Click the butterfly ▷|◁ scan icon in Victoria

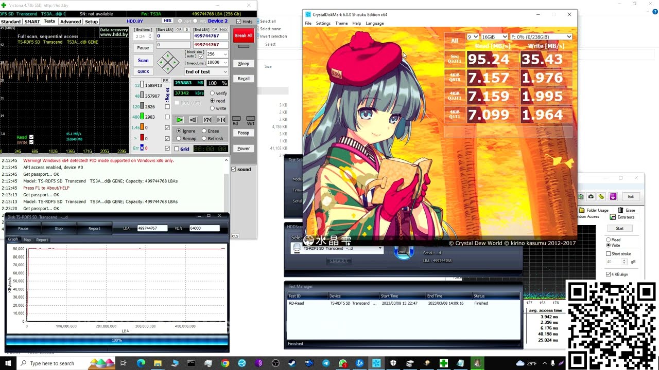point(221,120)
